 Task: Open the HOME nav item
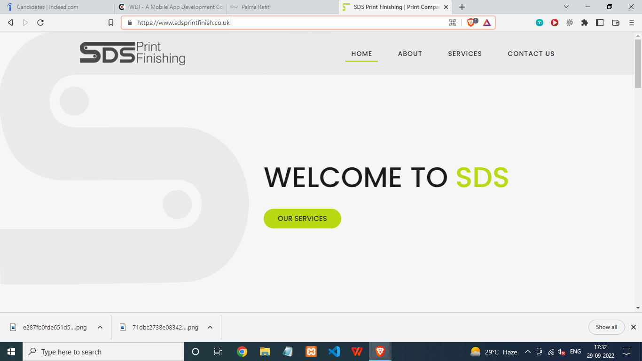pyautogui.click(x=361, y=54)
